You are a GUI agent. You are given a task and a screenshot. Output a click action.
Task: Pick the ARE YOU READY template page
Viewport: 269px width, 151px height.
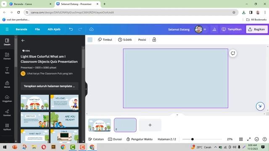[64, 120]
